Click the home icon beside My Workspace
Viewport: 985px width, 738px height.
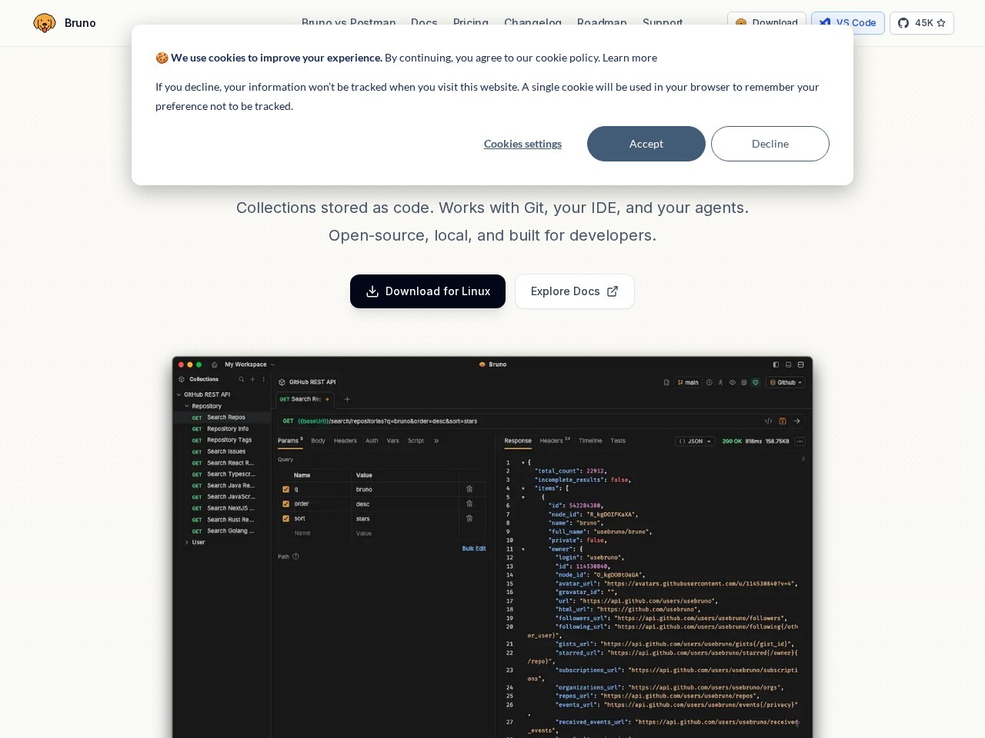(215, 364)
